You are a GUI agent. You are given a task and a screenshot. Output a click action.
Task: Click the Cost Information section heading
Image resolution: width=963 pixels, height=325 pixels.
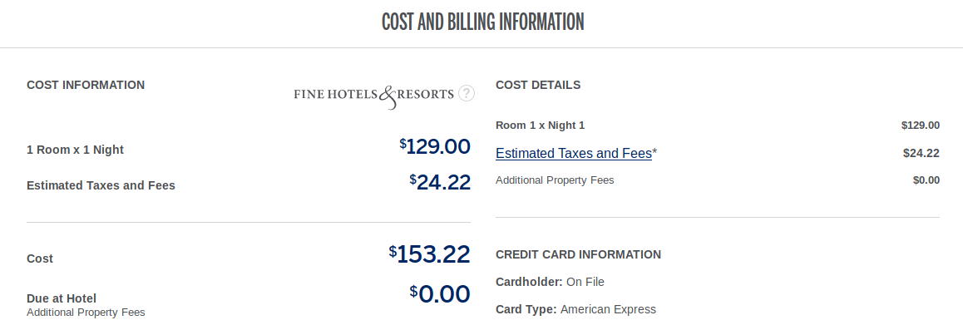tap(86, 85)
